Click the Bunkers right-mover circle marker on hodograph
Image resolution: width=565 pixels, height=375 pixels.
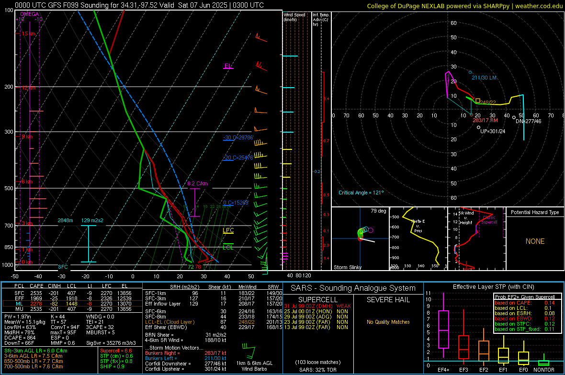click(x=471, y=115)
